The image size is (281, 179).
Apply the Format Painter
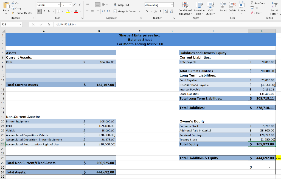pos(22,13)
